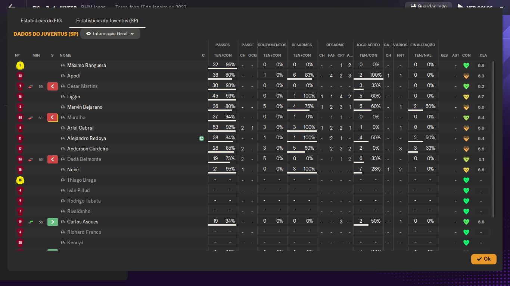Click Apodi's 83% tackle success value

point(309,75)
